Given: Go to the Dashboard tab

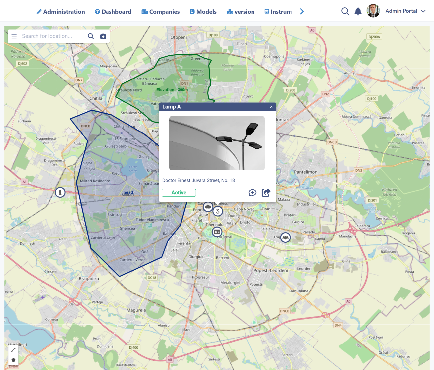Looking at the screenshot, I should 113,12.
